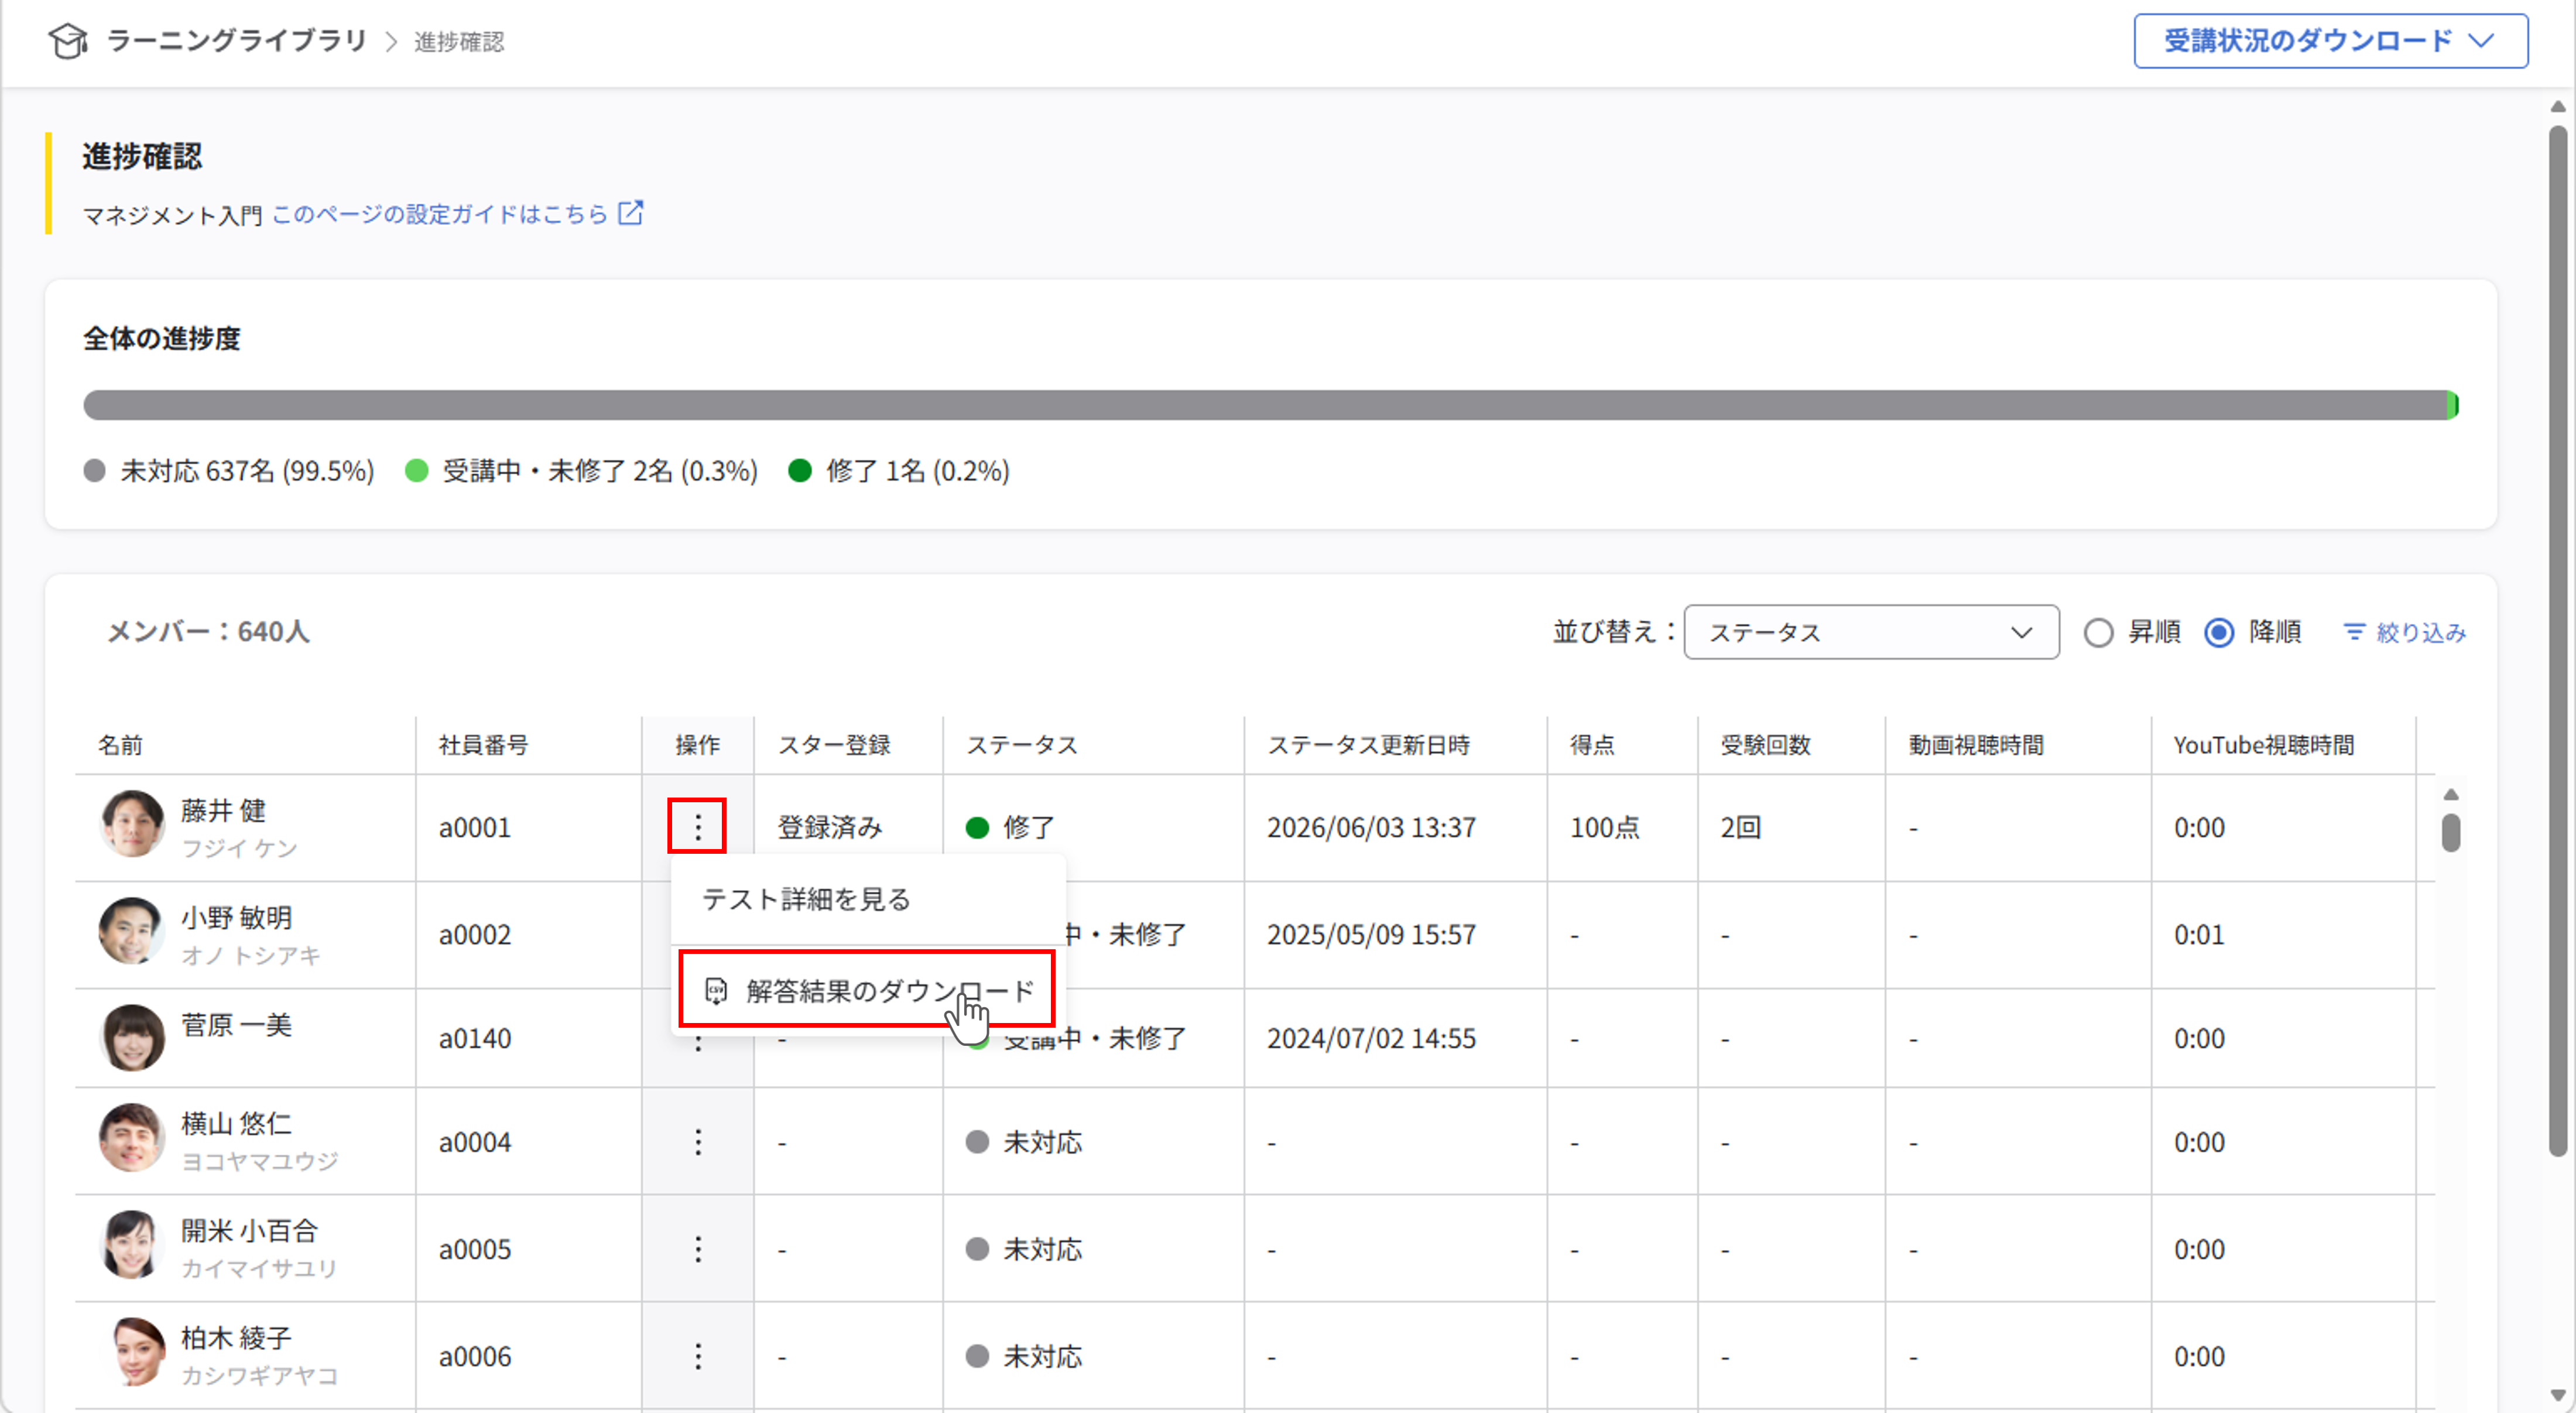Click the 100点 score cell
Viewport: 2576px width, 1413px height.
point(1605,828)
